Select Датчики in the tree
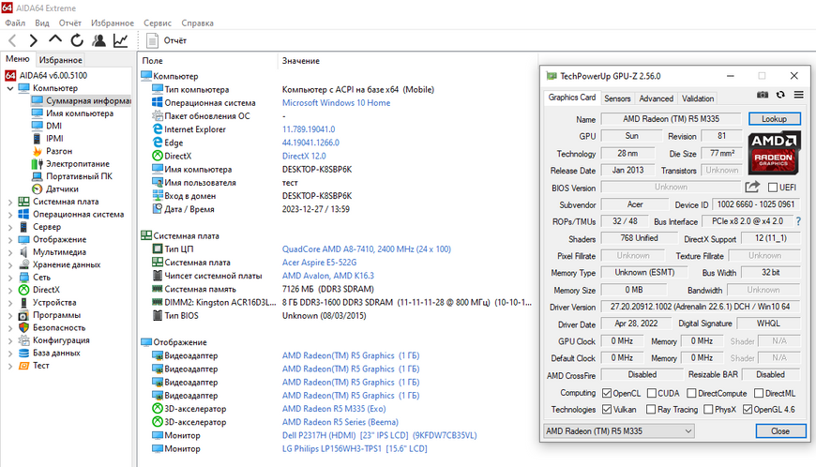This screenshot has height=467, width=816. point(55,188)
